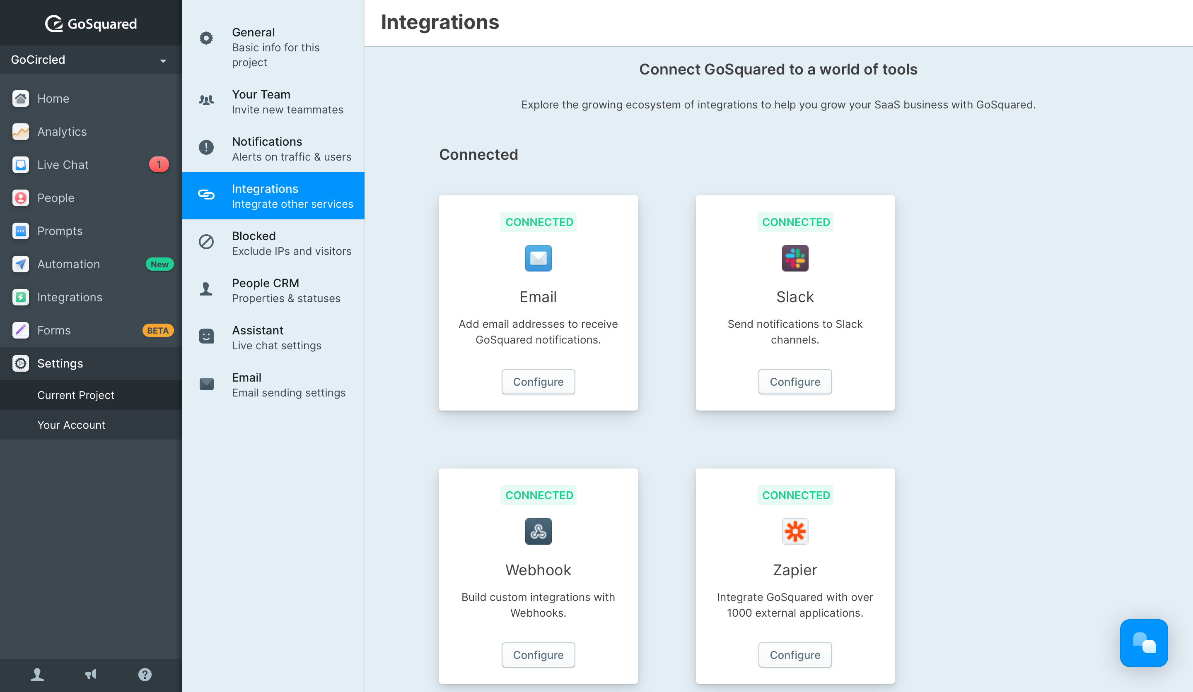The image size is (1193, 692).
Task: Click the Home icon in sidebar
Action: [x=20, y=99]
